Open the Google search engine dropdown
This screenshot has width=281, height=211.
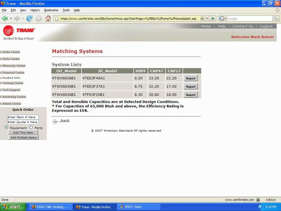[x=223, y=18]
